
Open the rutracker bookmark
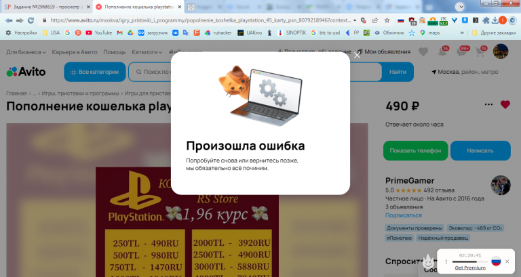218,33
